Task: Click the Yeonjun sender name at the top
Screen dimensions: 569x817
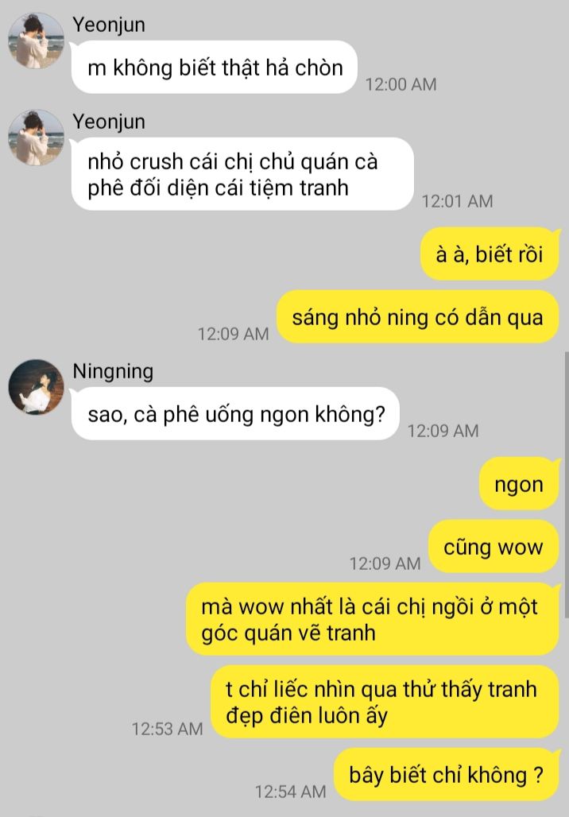Action: coord(109,25)
